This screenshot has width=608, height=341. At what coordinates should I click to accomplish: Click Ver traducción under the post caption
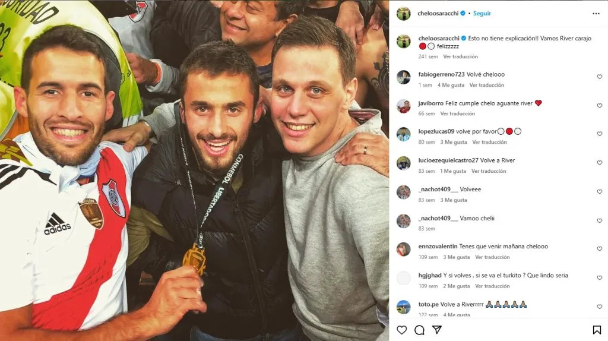pyautogui.click(x=460, y=56)
